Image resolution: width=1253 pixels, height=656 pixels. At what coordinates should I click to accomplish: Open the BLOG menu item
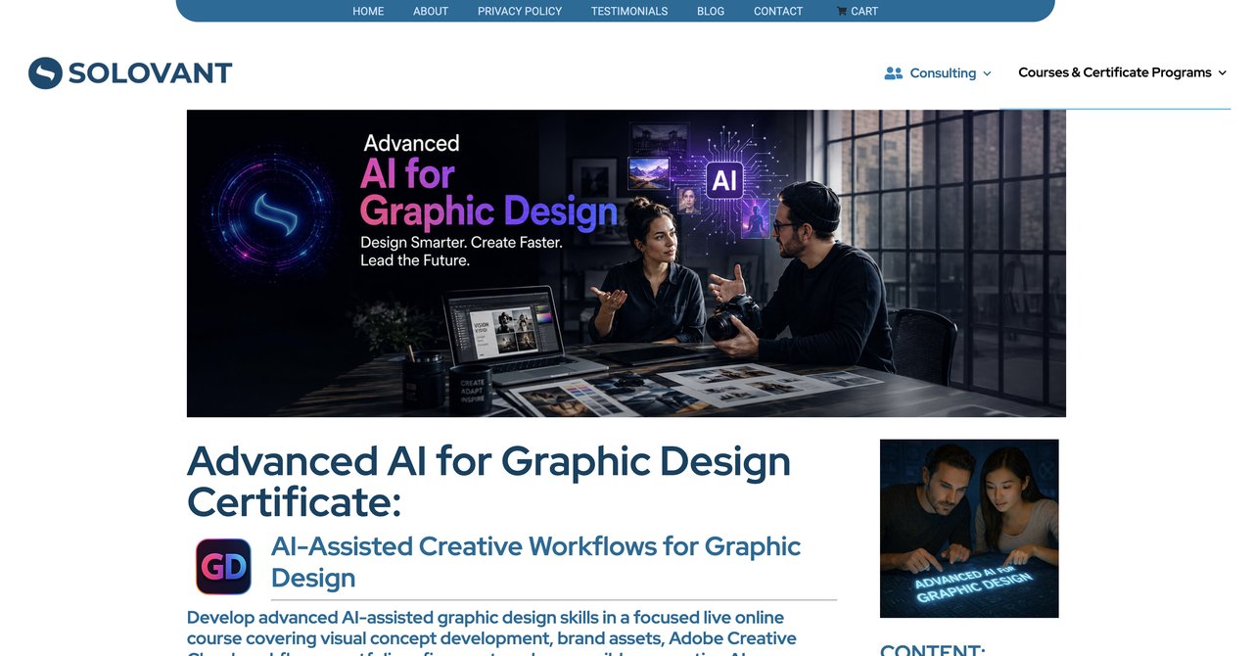click(711, 12)
